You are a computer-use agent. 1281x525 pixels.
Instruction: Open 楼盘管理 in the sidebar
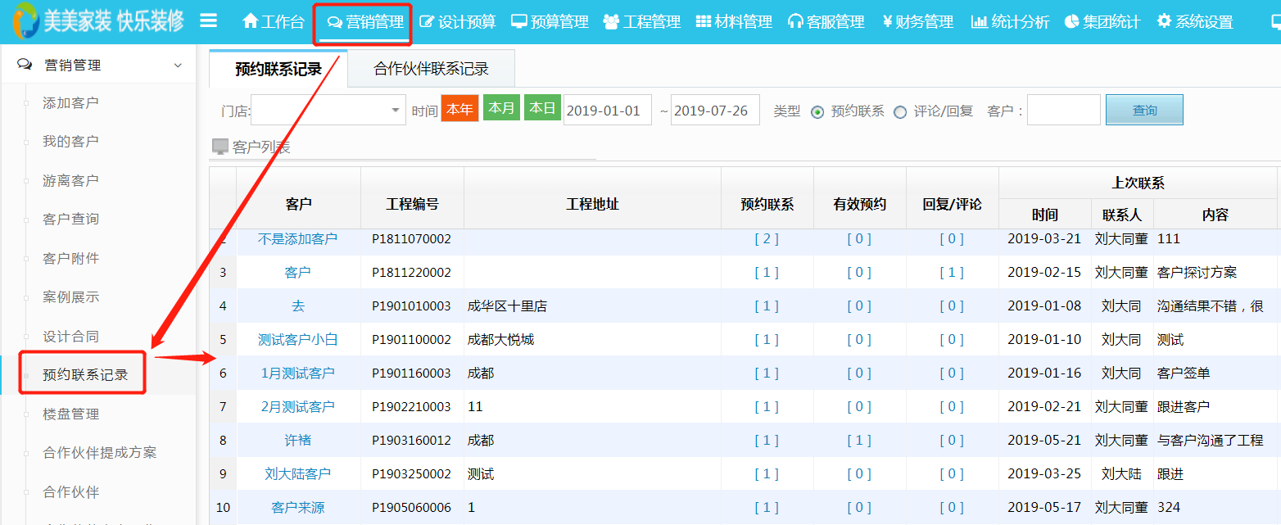(x=71, y=414)
